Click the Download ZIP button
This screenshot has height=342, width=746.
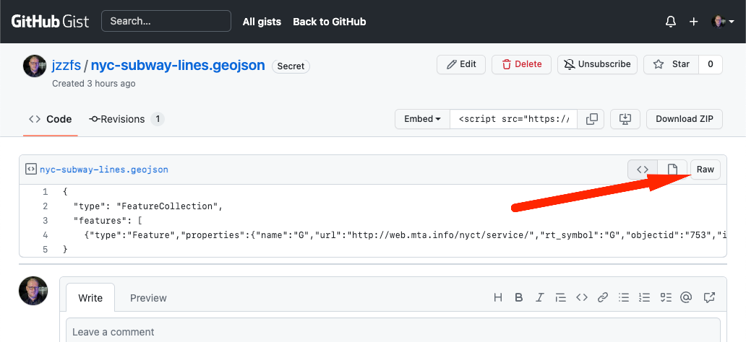coord(684,119)
